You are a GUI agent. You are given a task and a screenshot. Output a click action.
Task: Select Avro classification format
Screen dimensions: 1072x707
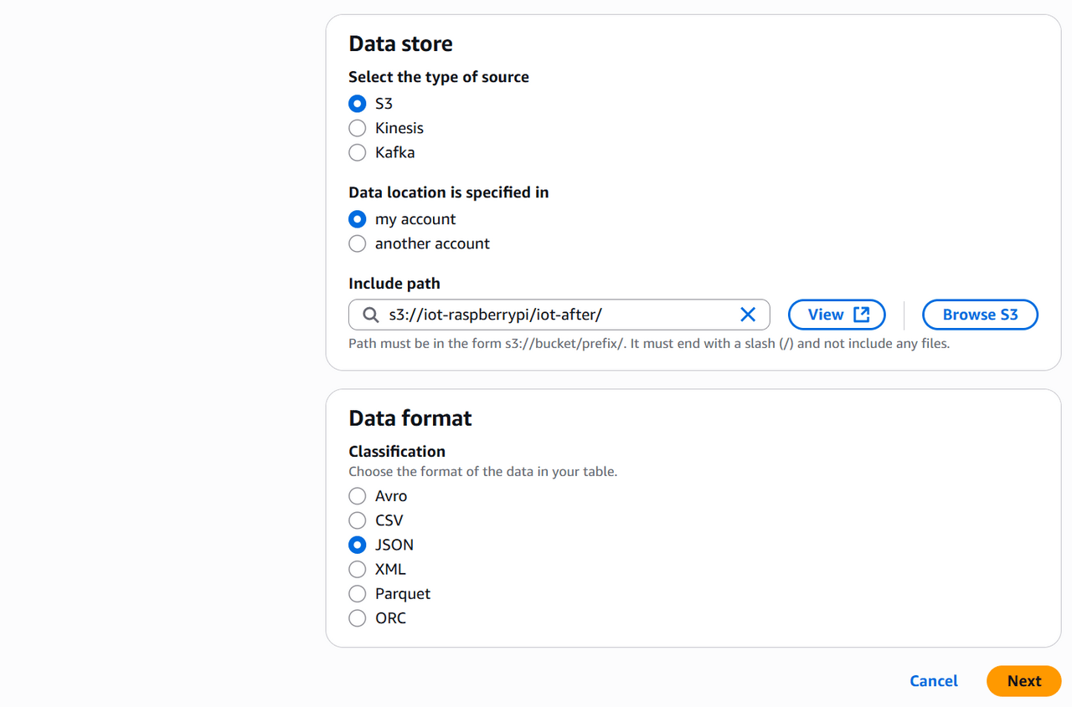pyautogui.click(x=358, y=496)
